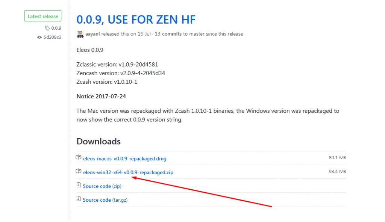
Task: Click aayanl's avatar image
Action: pos(80,34)
